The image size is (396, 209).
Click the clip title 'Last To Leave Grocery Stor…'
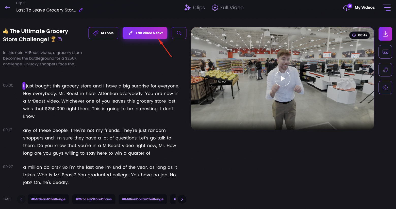coord(46,10)
